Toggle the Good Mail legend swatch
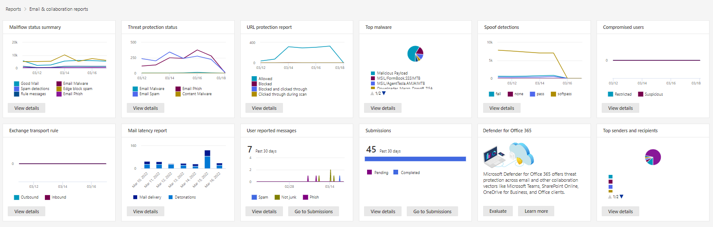Screen dimensions: 713x227 16,84
